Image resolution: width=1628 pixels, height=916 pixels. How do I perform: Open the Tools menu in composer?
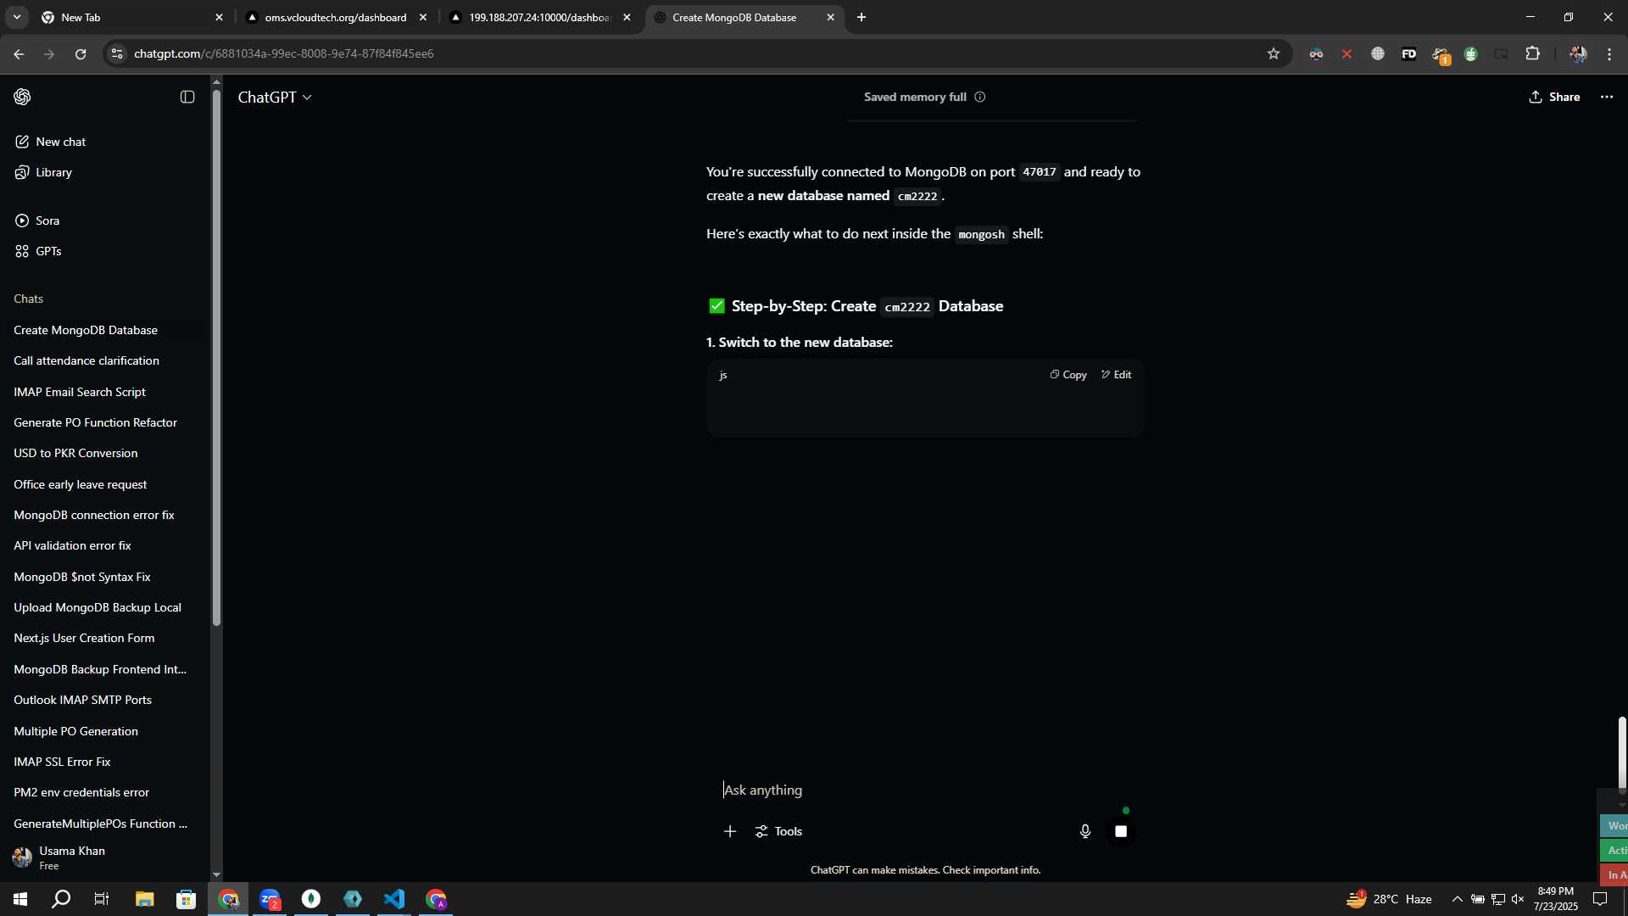pos(778,831)
